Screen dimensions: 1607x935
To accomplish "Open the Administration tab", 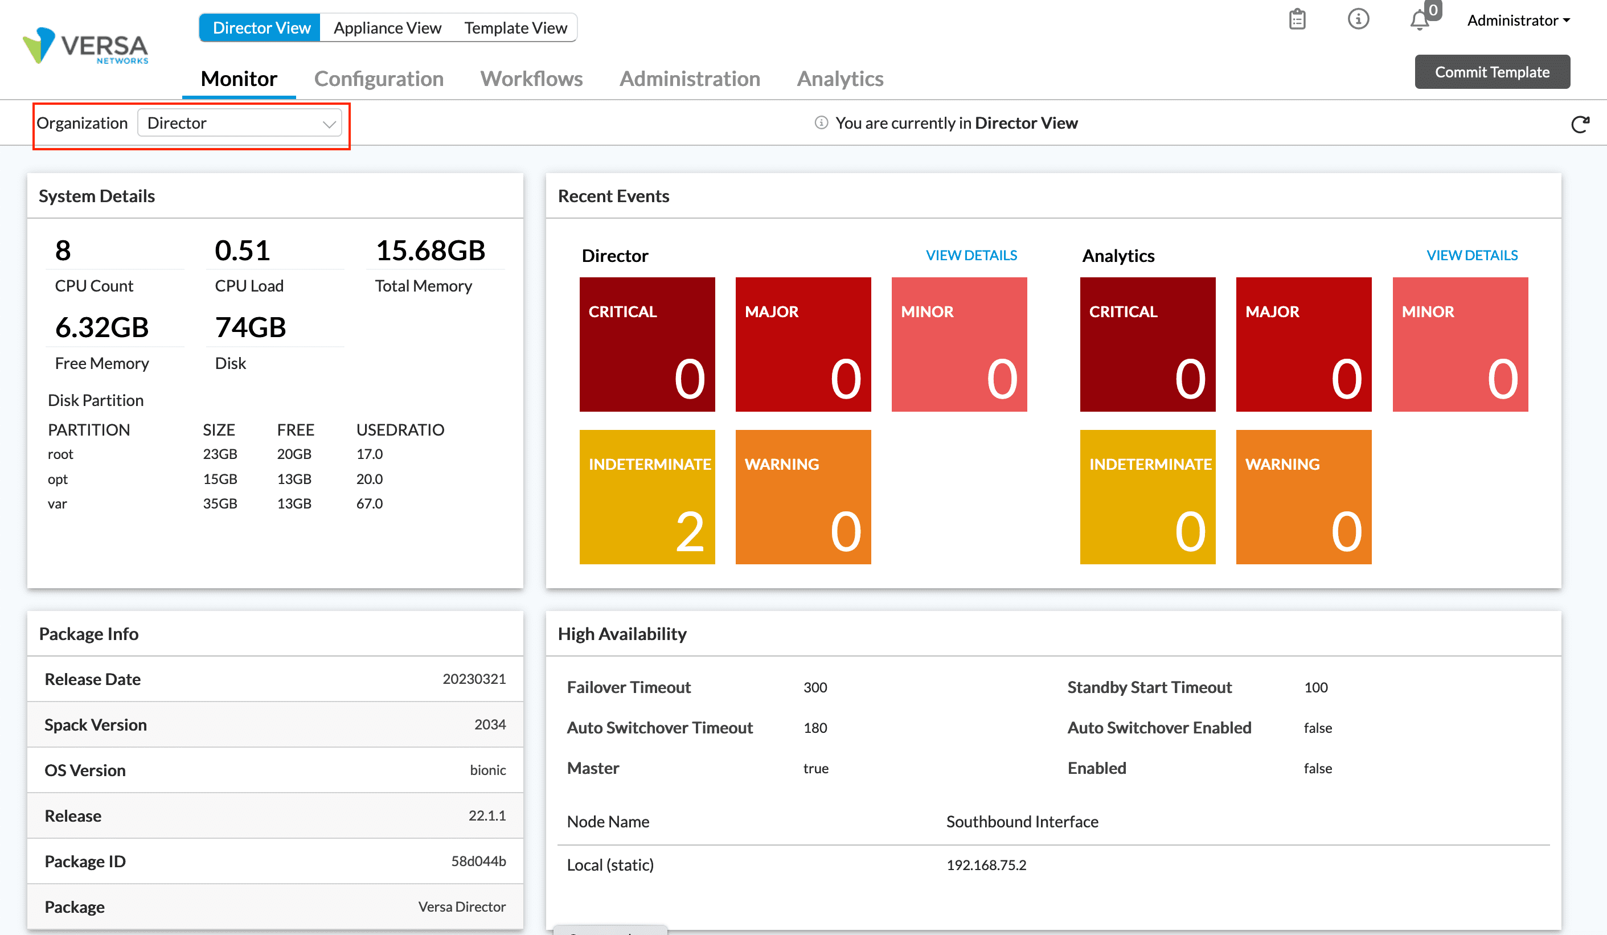I will [x=690, y=79].
